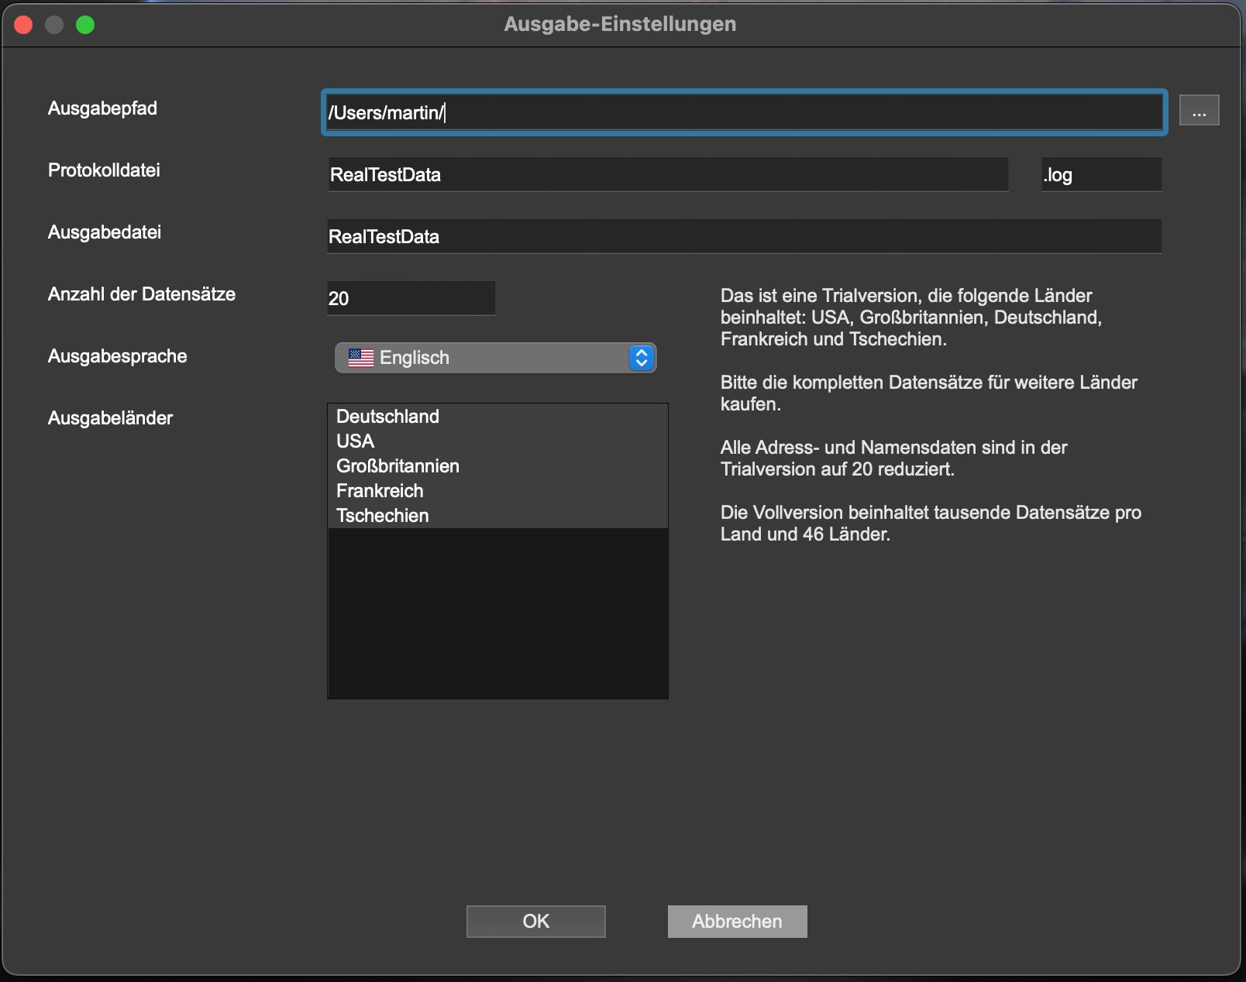This screenshot has height=982, width=1246.
Task: Open the path browse '...' button
Action: coord(1199,110)
